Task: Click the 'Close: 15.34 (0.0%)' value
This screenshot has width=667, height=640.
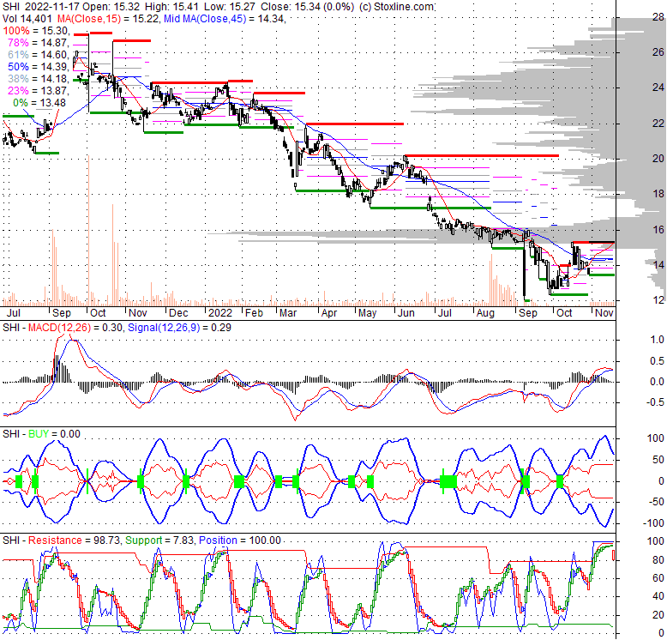Action: coord(307,7)
